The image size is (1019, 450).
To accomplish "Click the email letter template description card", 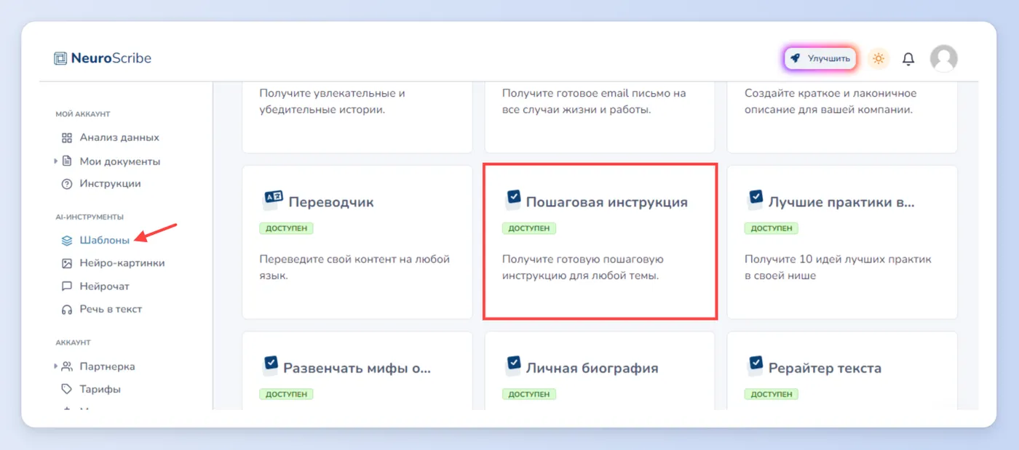I will click(600, 116).
